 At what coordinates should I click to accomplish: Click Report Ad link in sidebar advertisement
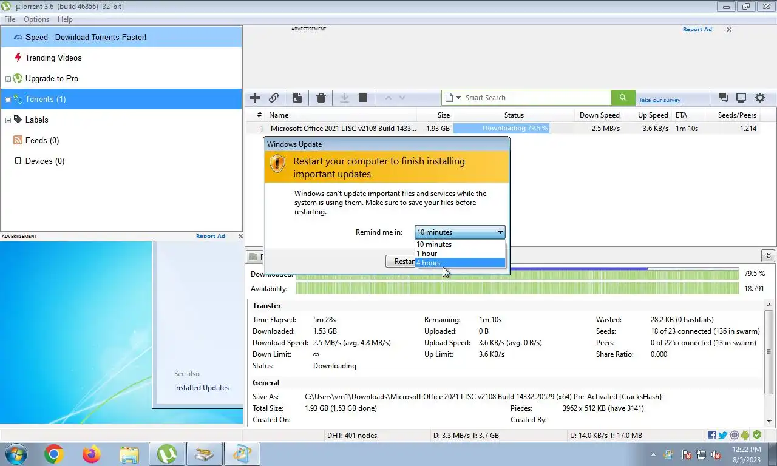pos(211,236)
